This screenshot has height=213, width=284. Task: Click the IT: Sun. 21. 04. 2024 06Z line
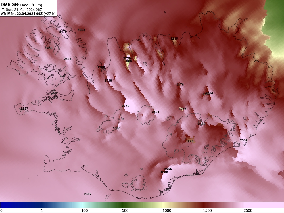[21, 10]
